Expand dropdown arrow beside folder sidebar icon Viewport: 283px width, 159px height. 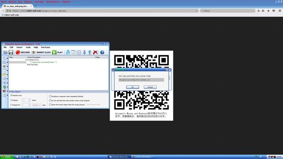[8, 75]
